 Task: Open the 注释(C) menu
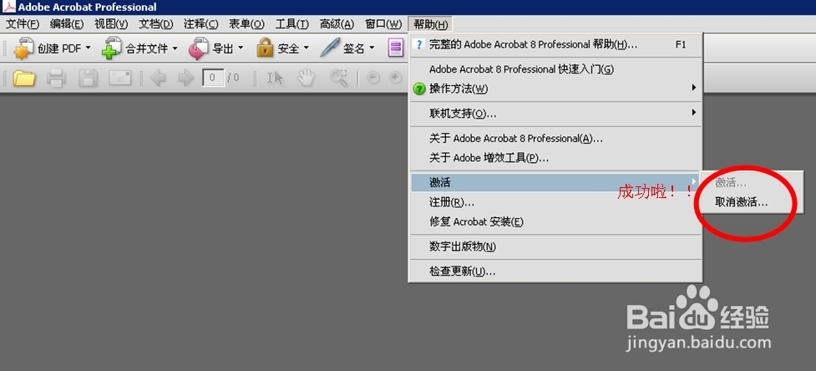(201, 24)
